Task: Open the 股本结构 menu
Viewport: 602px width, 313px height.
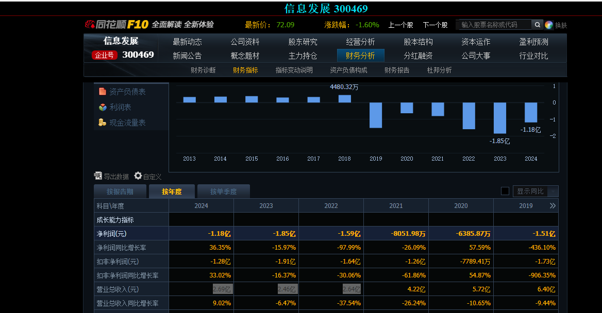Action: [x=418, y=42]
